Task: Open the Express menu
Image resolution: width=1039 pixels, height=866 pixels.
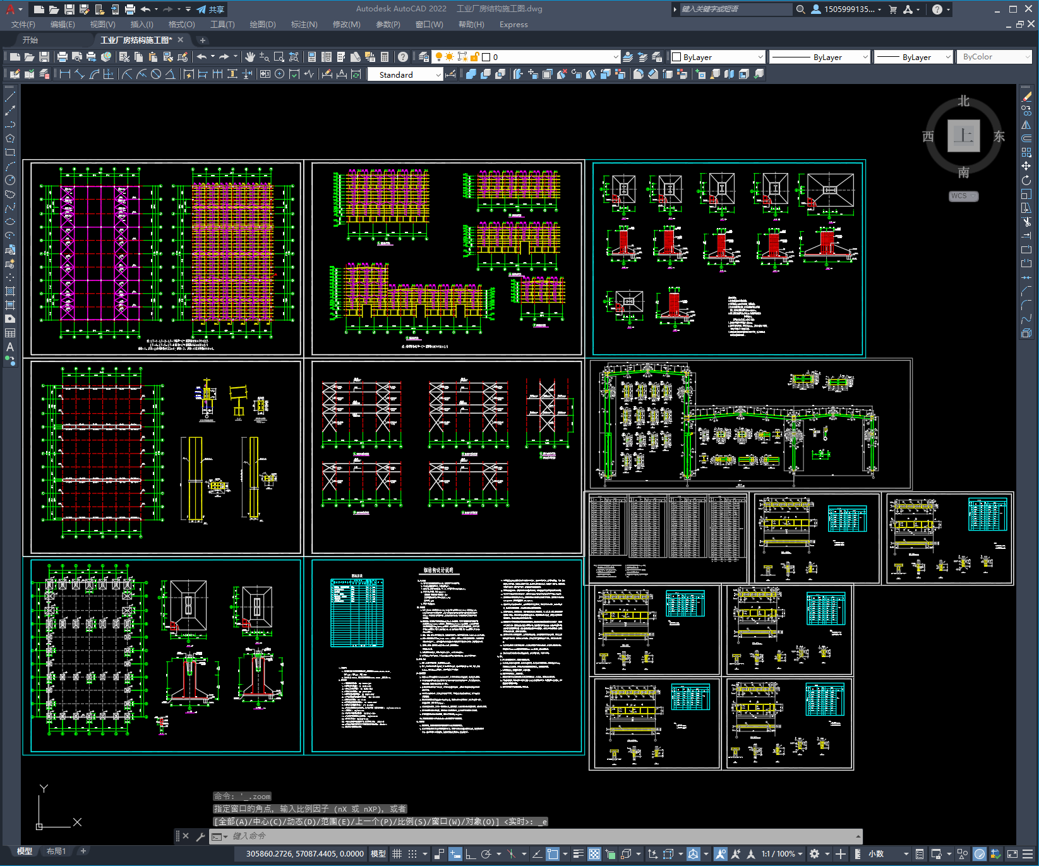Action: click(x=513, y=25)
